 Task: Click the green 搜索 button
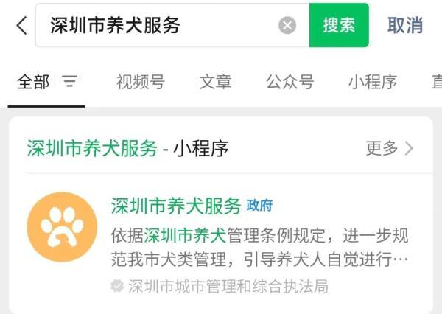(339, 25)
